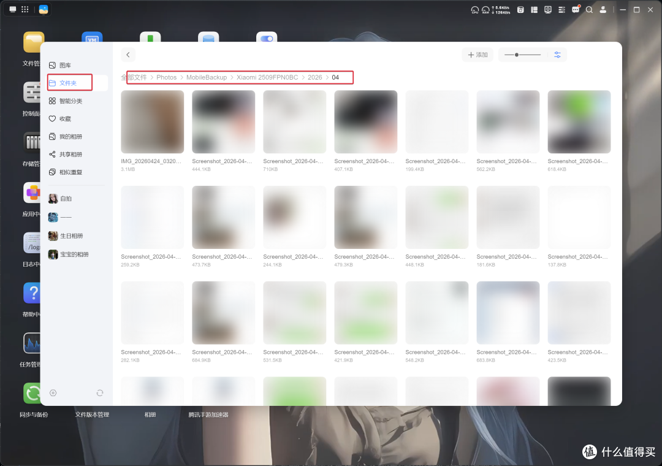Navigate to 2026 breadcrumb

[314, 77]
